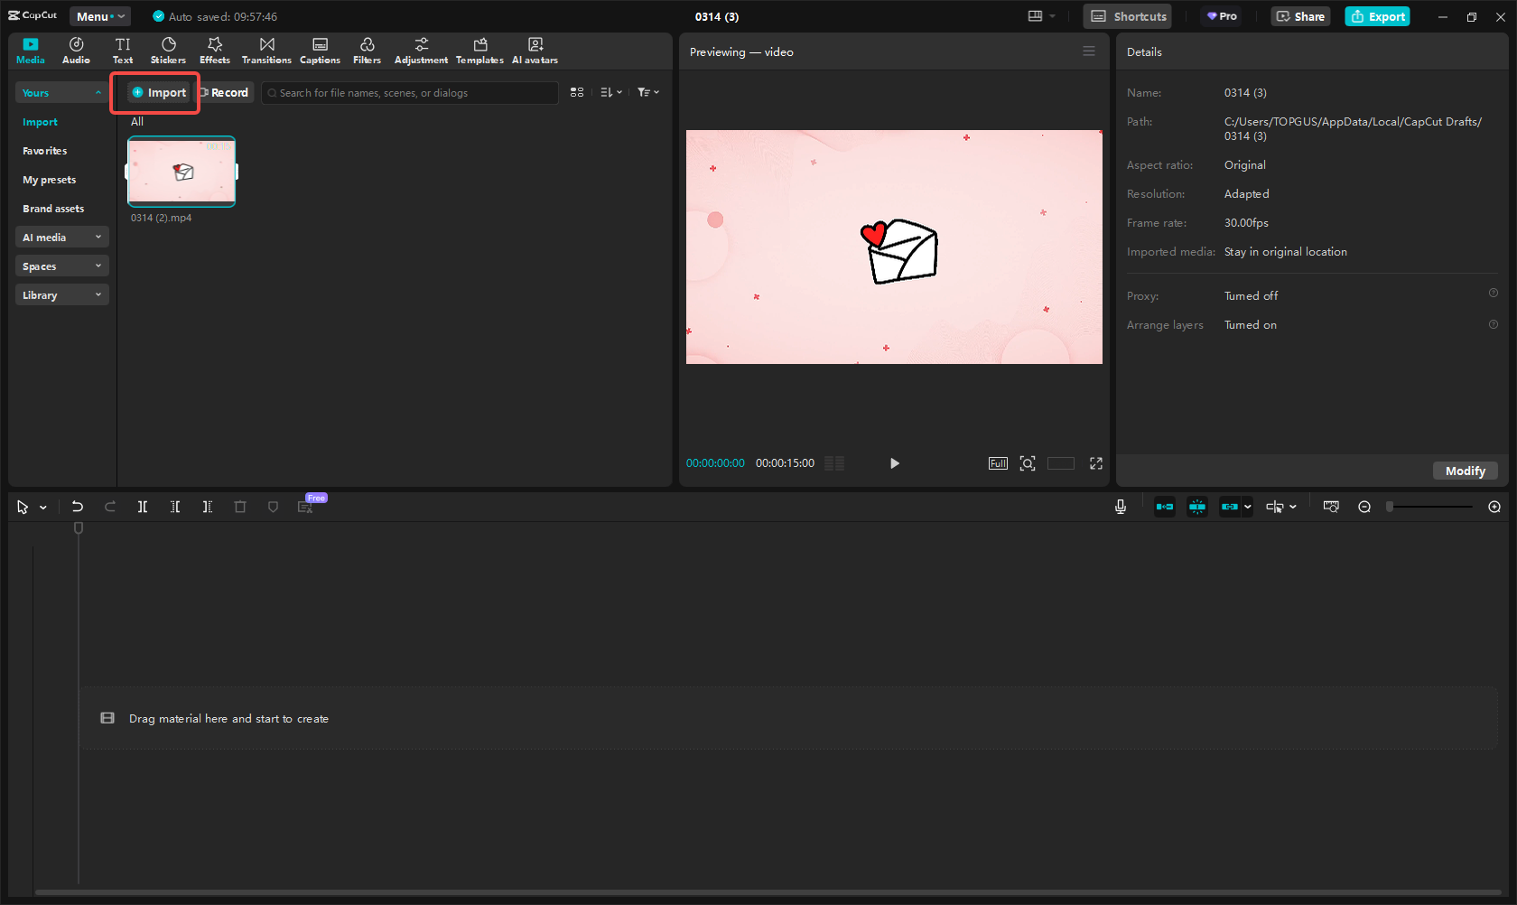Open the Text tab

pos(123,51)
